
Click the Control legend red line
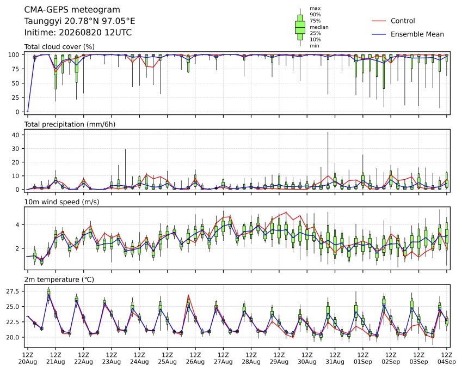379,21
